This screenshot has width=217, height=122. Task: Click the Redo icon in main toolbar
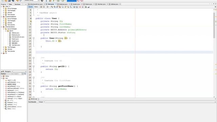tap(21, 1)
